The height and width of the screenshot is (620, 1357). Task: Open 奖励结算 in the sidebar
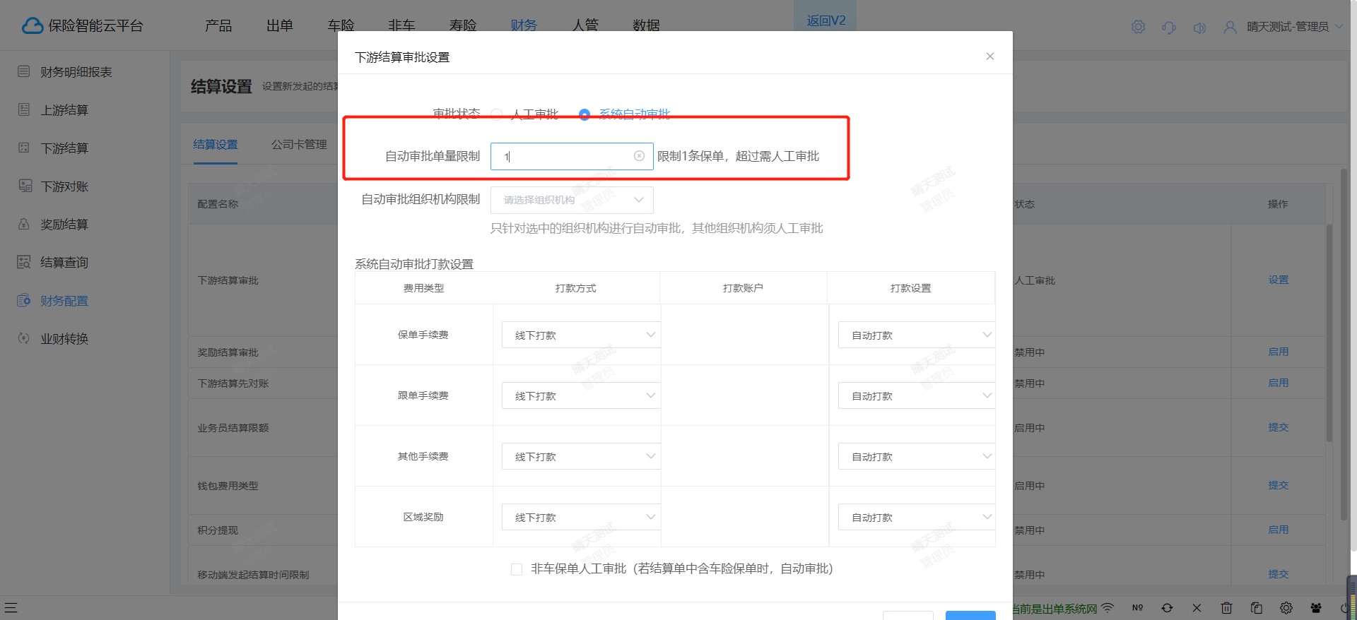(x=64, y=225)
